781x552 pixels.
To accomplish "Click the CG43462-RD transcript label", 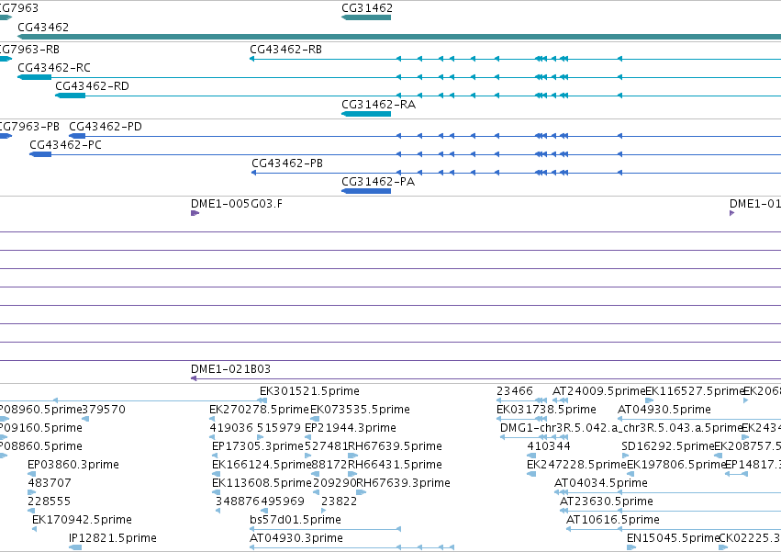I will 92,86.
